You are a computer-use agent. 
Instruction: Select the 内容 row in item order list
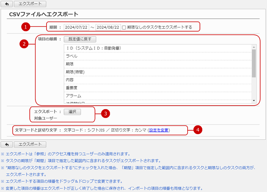tap(158, 80)
